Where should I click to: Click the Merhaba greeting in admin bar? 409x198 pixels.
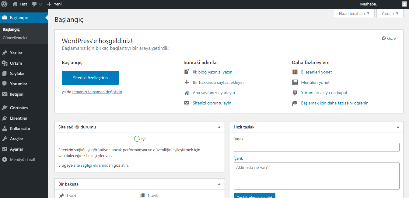coord(368,4)
